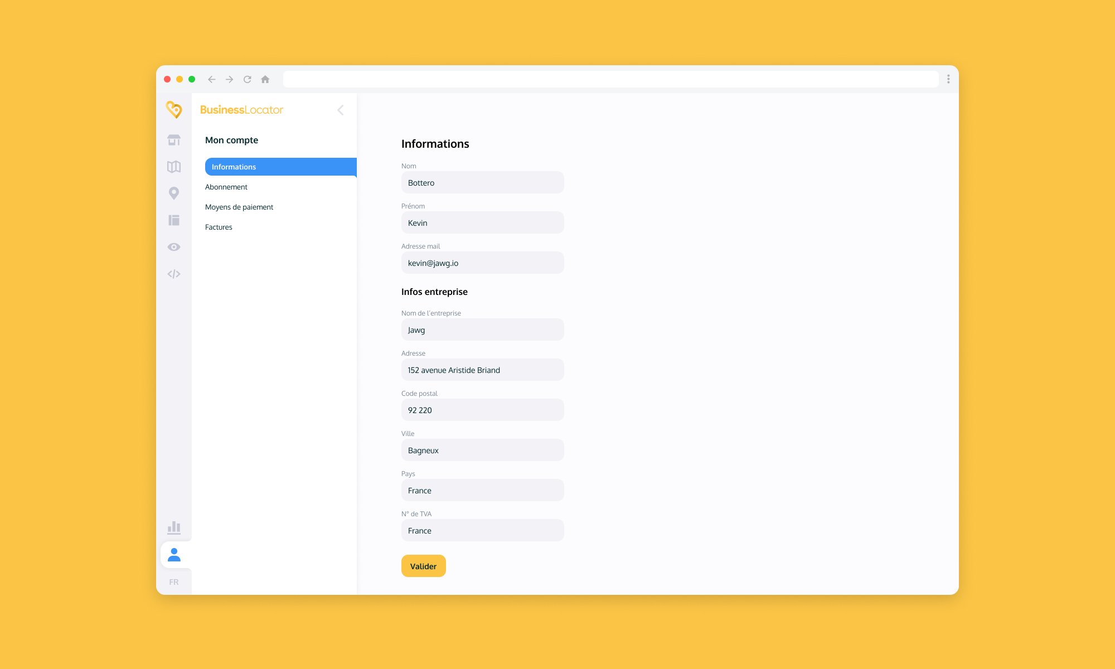
Task: Click the user account icon in sidebar
Action: (174, 555)
